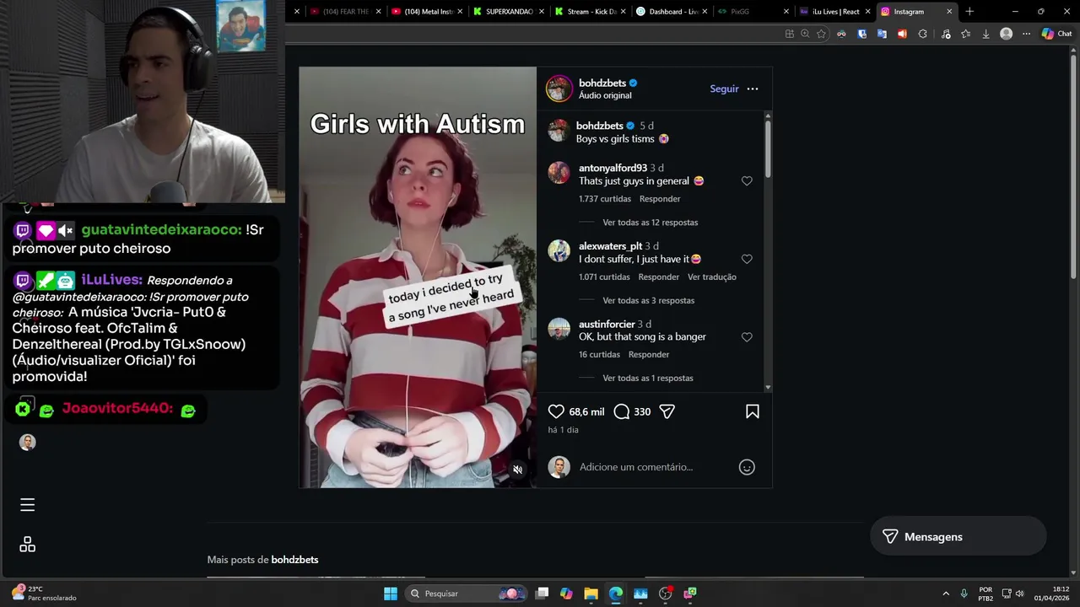The image size is (1080, 607).
Task: Open the weather widget 23°C
Action: [x=43, y=594]
